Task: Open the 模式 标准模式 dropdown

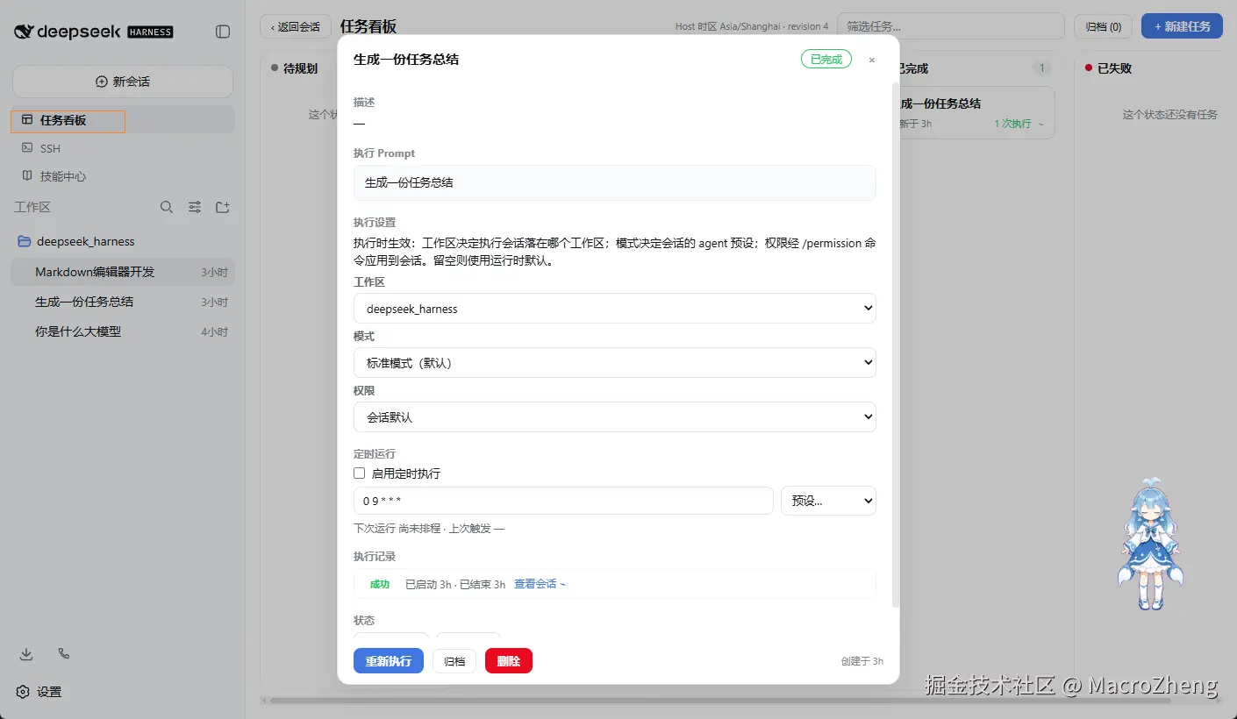Action: pyautogui.click(x=614, y=363)
